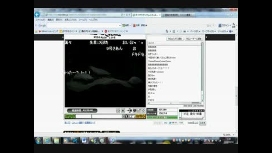Image resolution: width=272 pixels, height=153 pixels.
Task: Expand the Google search box dropdown arrow
Action: tap(120, 25)
